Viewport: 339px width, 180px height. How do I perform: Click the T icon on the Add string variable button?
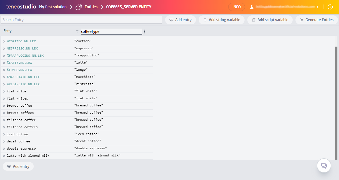tap(205, 20)
